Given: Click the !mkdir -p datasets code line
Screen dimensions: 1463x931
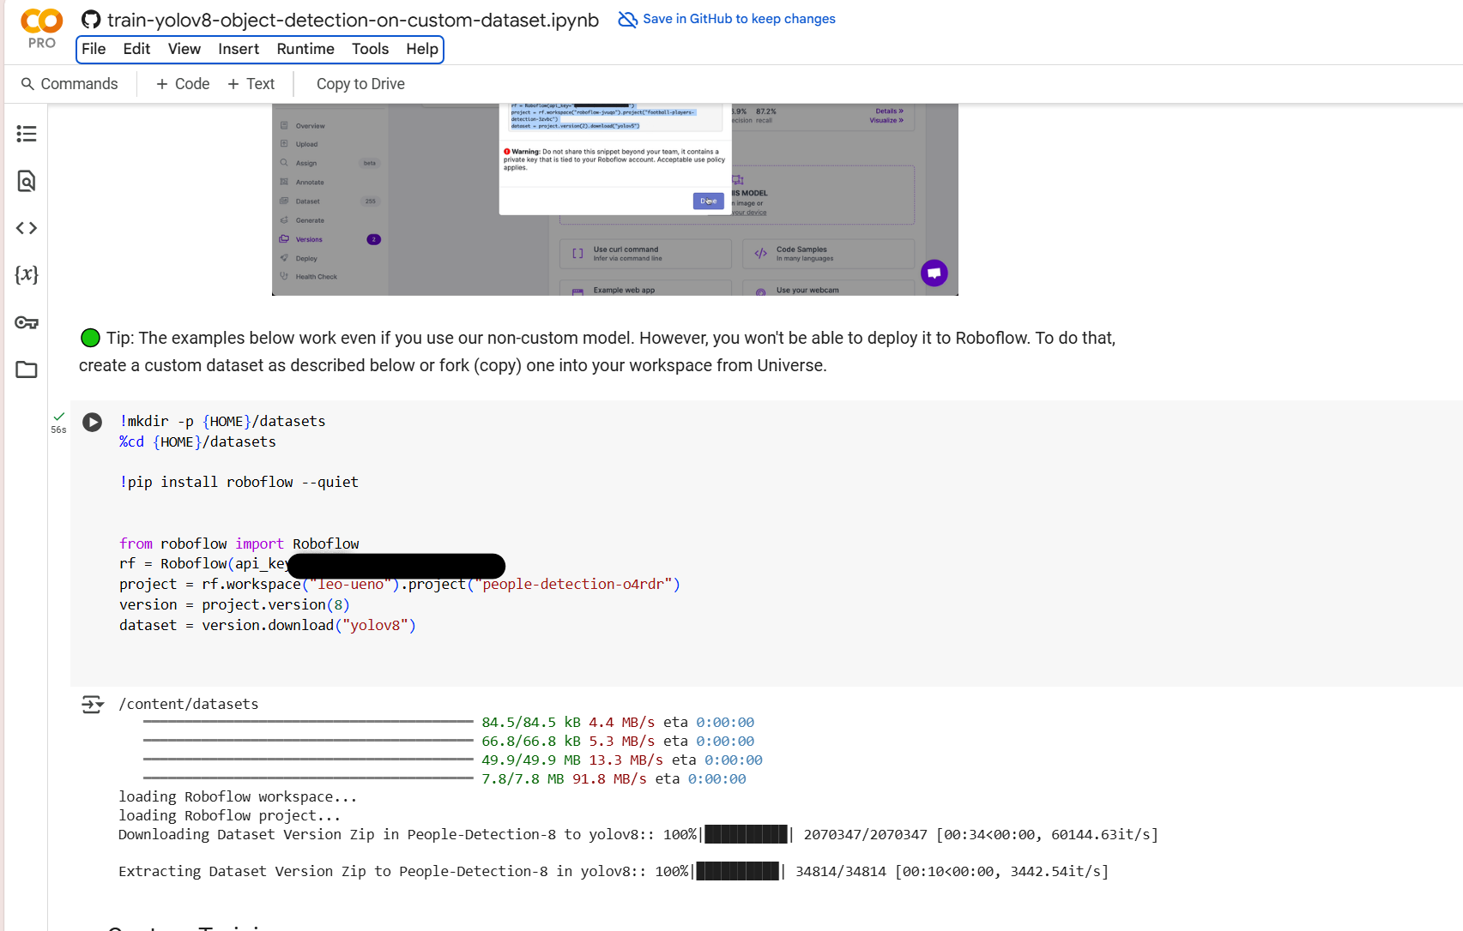Looking at the screenshot, I should coord(222,421).
